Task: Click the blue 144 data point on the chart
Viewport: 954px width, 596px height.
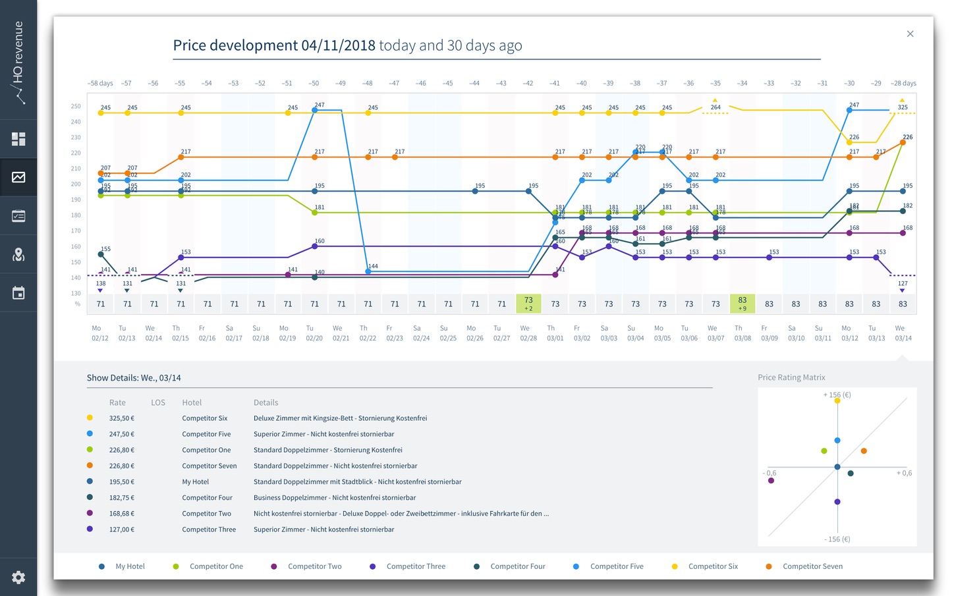Action: pos(368,271)
